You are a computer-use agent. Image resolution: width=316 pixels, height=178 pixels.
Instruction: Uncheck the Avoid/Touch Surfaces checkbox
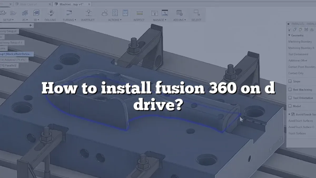(293, 114)
